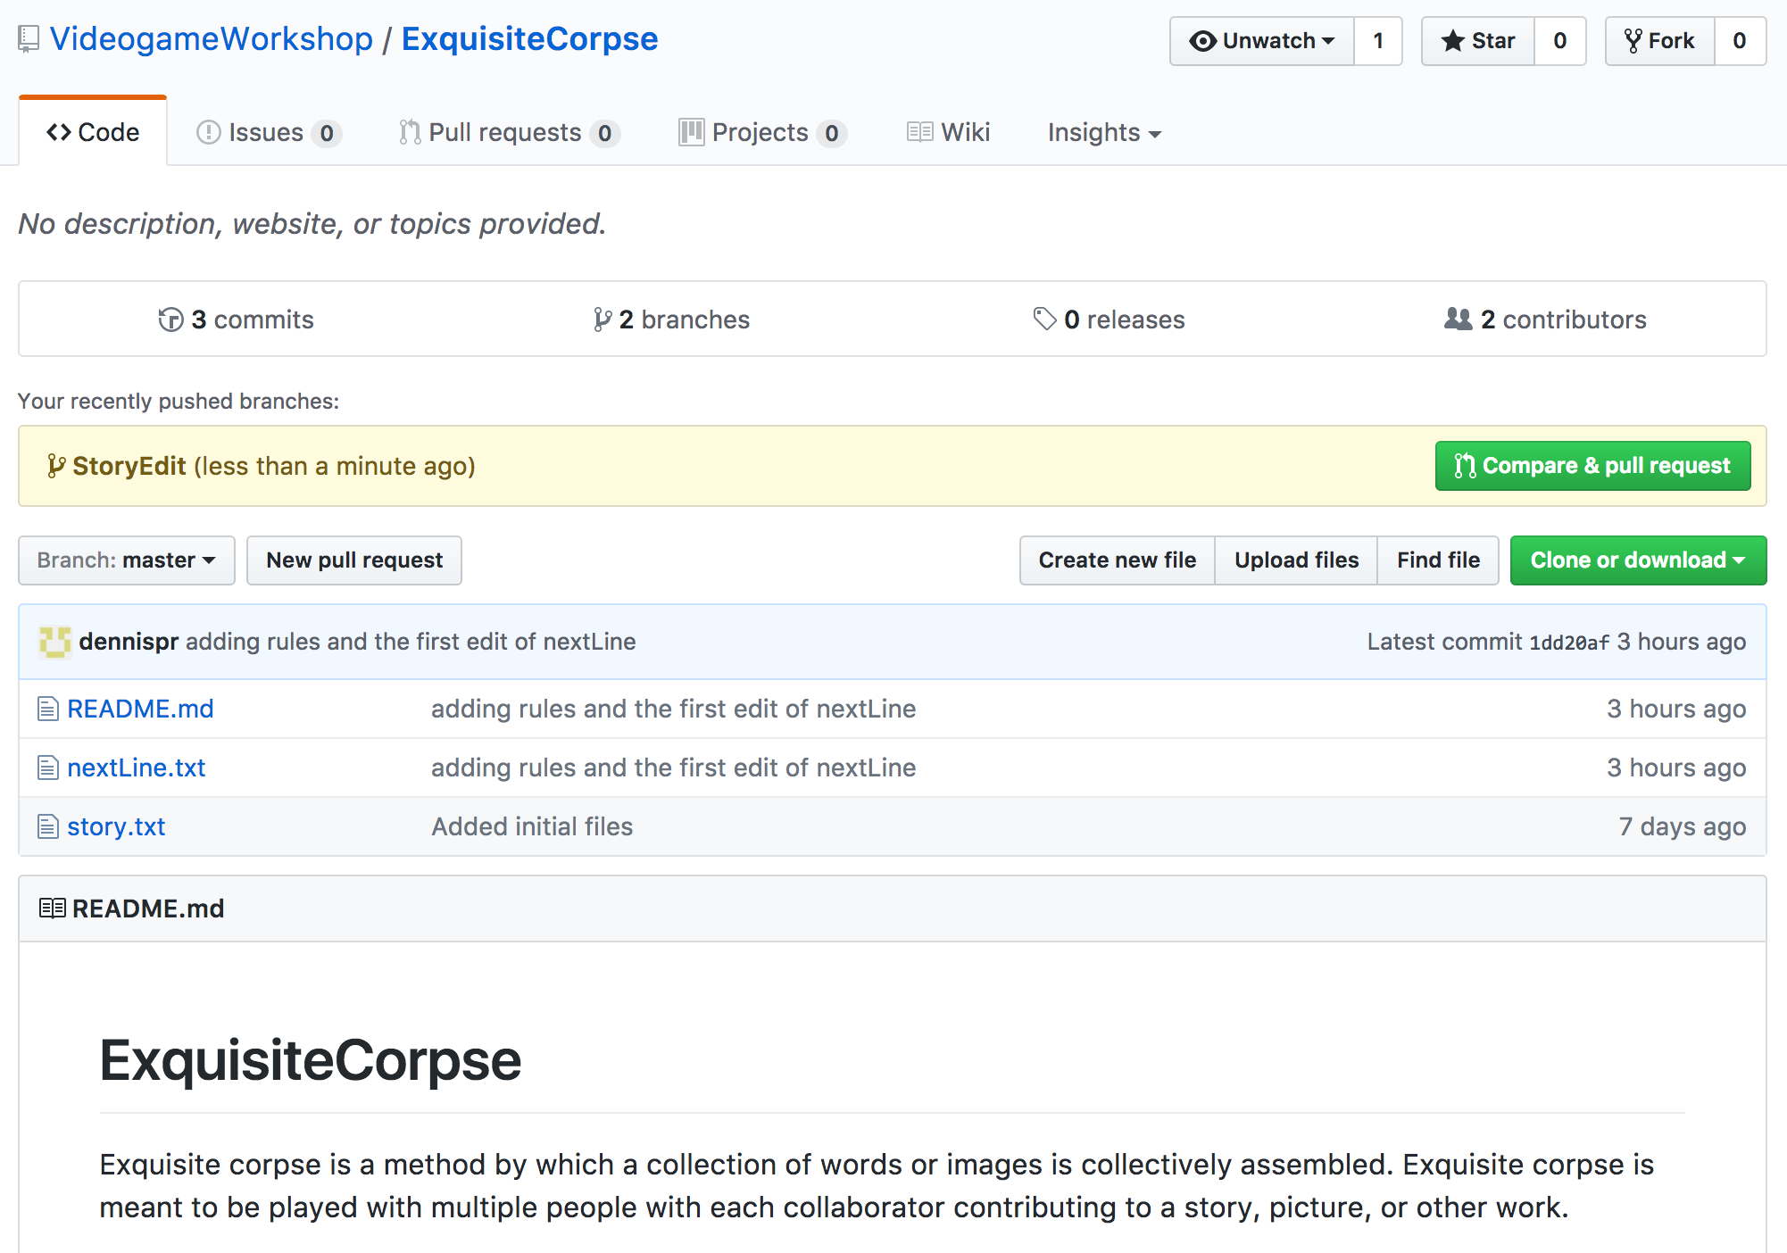1787x1253 pixels.
Task: Open README.md row commit message
Action: click(x=674, y=709)
